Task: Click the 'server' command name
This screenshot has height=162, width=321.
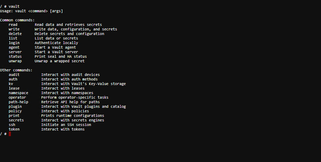Action: tap(15, 52)
